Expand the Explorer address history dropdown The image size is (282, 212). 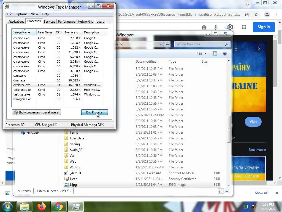click(161, 44)
